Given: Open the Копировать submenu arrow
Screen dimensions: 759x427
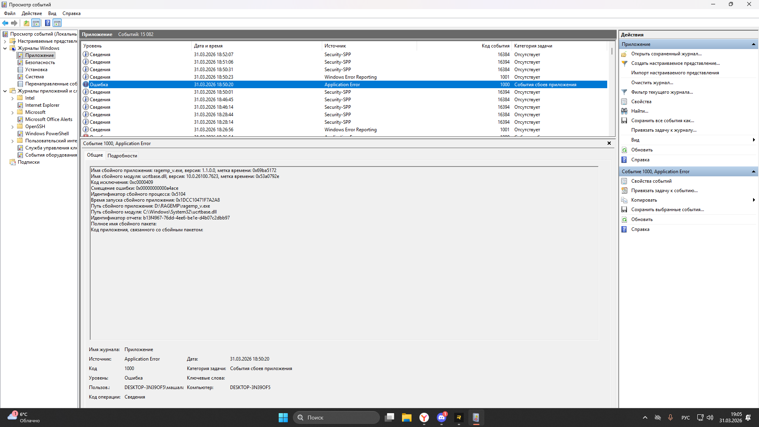Looking at the screenshot, I should tap(753, 200).
